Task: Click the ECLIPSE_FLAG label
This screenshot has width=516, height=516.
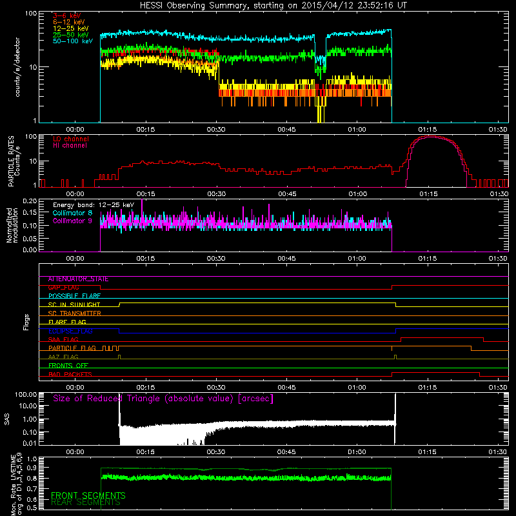Action: pos(70,331)
